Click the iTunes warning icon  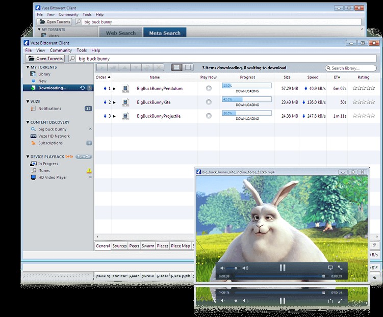click(89, 171)
